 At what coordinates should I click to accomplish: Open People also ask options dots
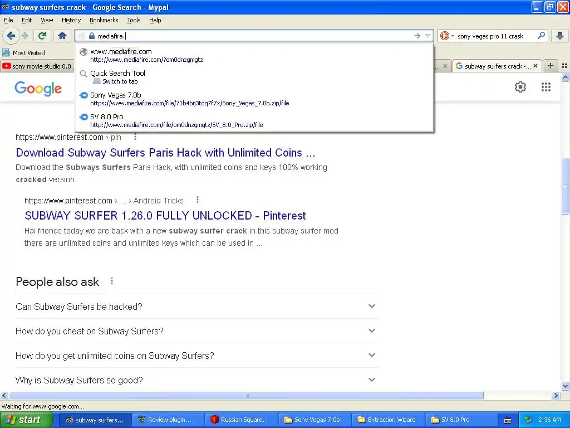(x=112, y=281)
